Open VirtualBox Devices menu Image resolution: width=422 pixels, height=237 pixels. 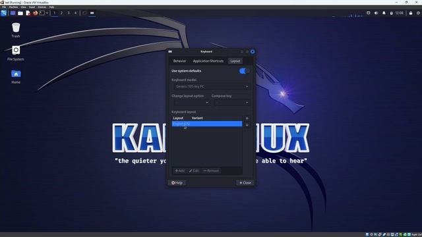(42, 7)
